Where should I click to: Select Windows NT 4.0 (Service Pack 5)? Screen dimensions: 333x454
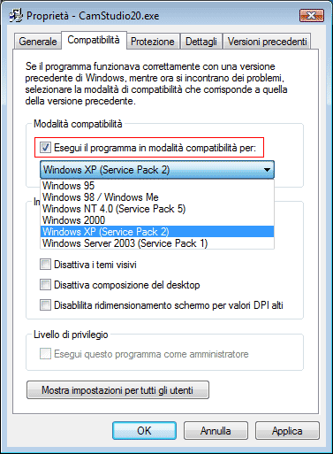[x=157, y=209]
